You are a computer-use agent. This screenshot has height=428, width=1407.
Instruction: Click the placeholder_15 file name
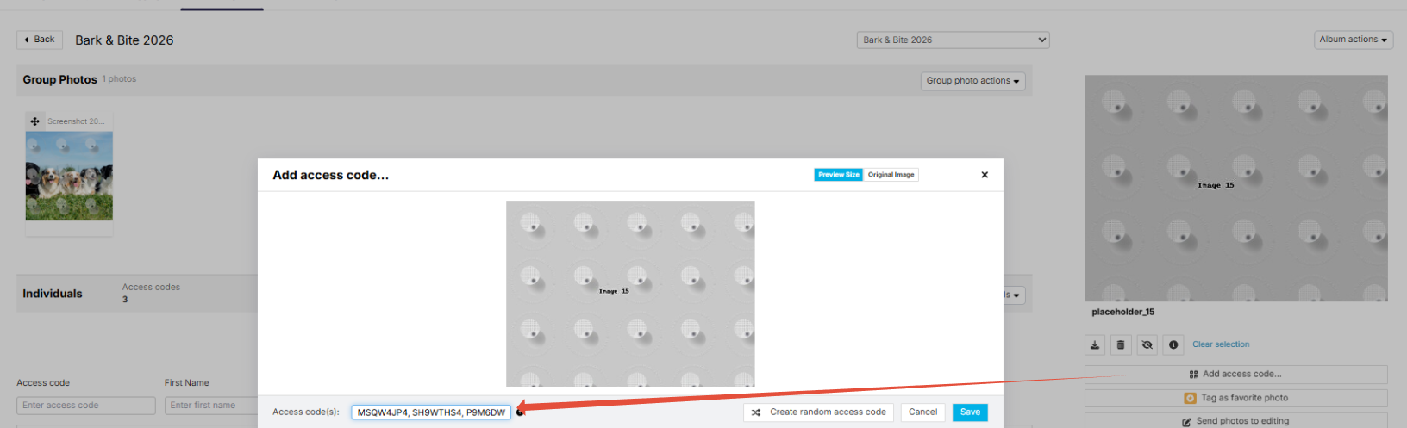coord(1122,313)
